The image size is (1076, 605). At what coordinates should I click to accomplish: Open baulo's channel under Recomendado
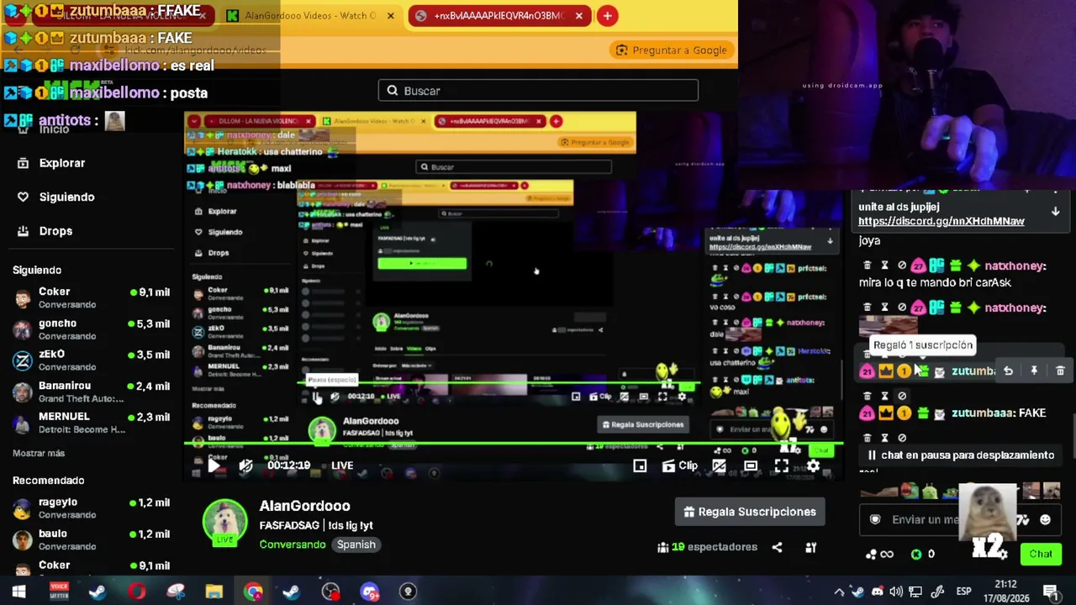coord(91,539)
